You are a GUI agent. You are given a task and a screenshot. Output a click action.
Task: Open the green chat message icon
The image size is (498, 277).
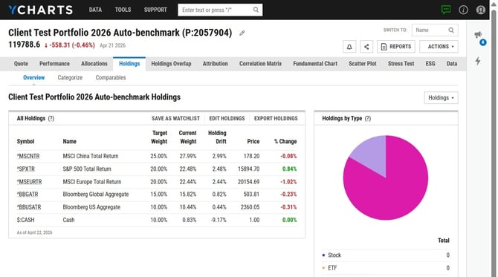click(x=446, y=10)
